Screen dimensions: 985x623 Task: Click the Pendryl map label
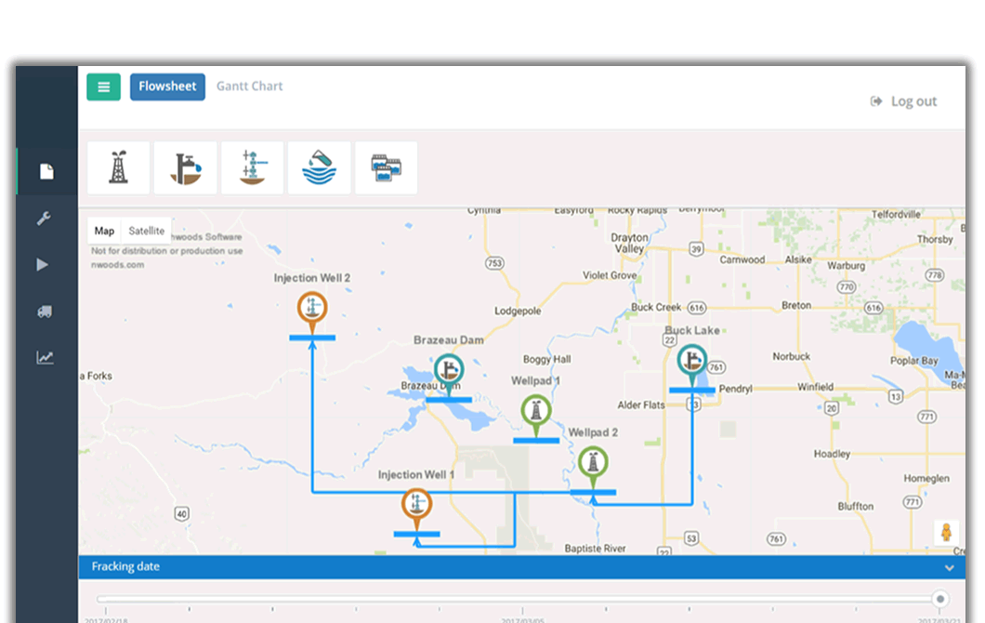735,389
